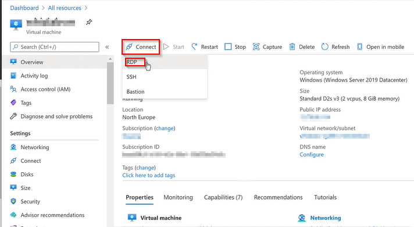The height and width of the screenshot is (227, 414).
Task: Click the Advisor recommendations icon
Action: (x=13, y=215)
